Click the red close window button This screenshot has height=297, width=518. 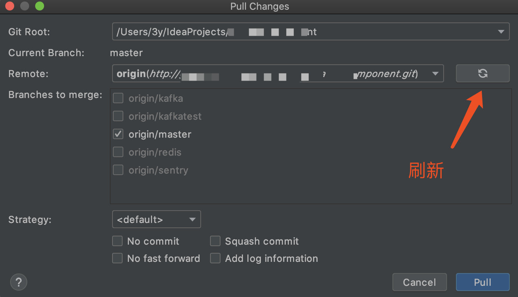(x=10, y=6)
